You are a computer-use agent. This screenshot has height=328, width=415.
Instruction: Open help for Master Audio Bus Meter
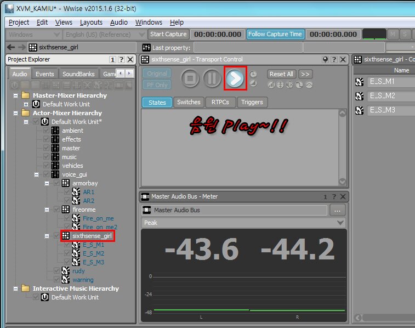(334, 196)
